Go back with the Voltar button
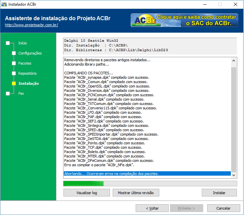246x215 pixels. tap(152, 208)
